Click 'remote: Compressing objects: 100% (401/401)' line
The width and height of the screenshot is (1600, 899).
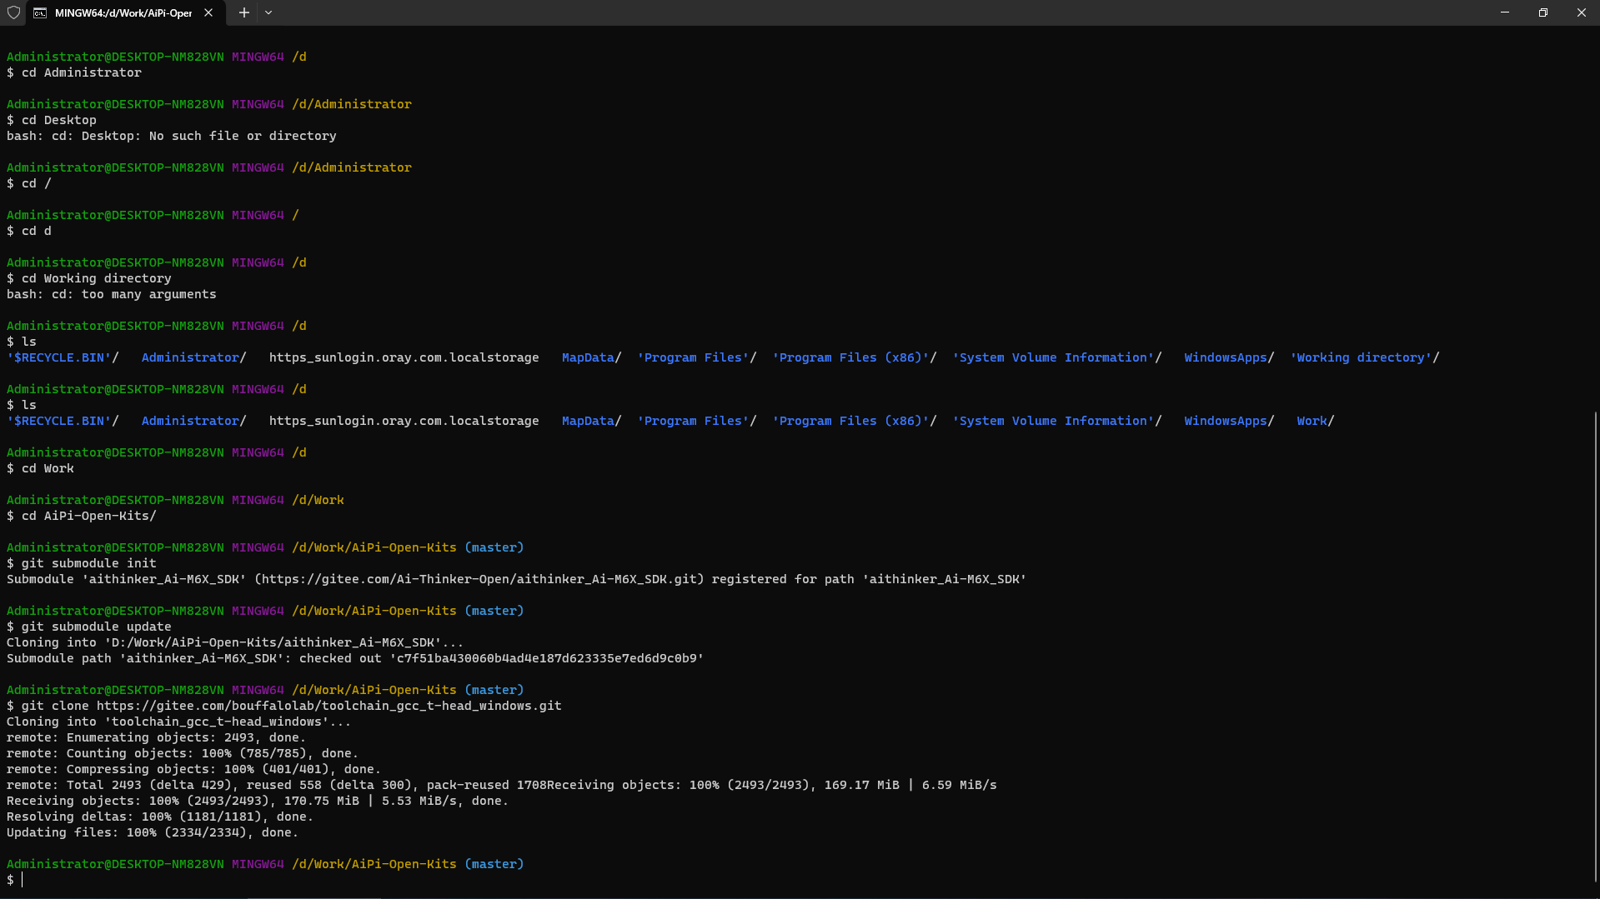click(194, 769)
